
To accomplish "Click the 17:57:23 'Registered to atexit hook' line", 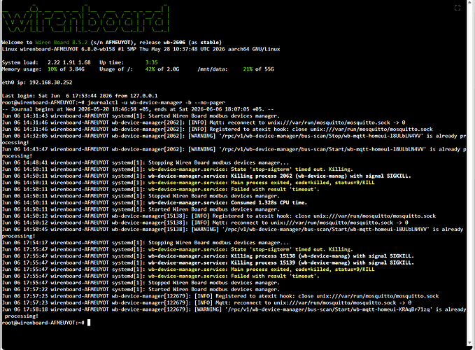I will click(x=220, y=296).
